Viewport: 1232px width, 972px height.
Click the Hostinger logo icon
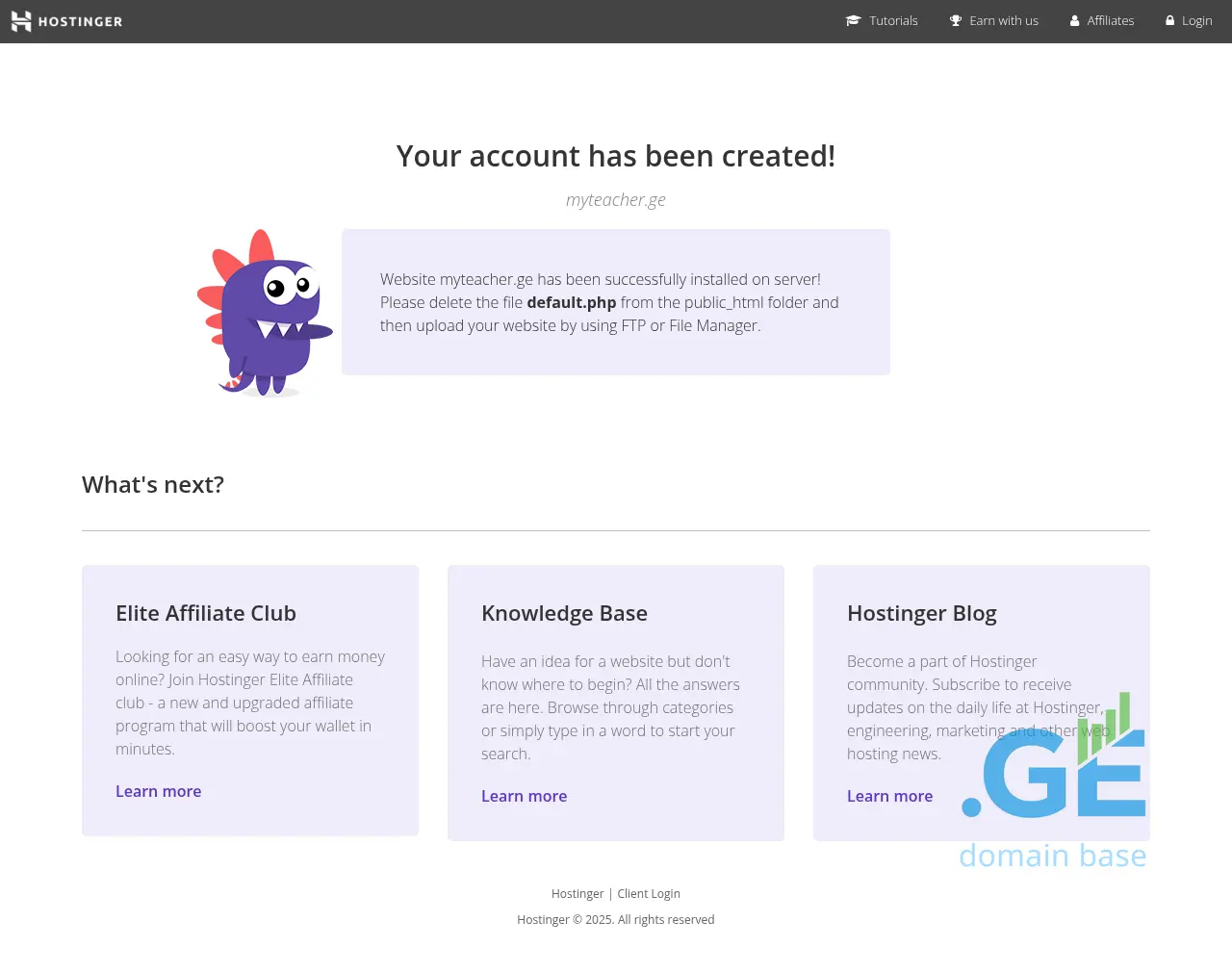21,21
